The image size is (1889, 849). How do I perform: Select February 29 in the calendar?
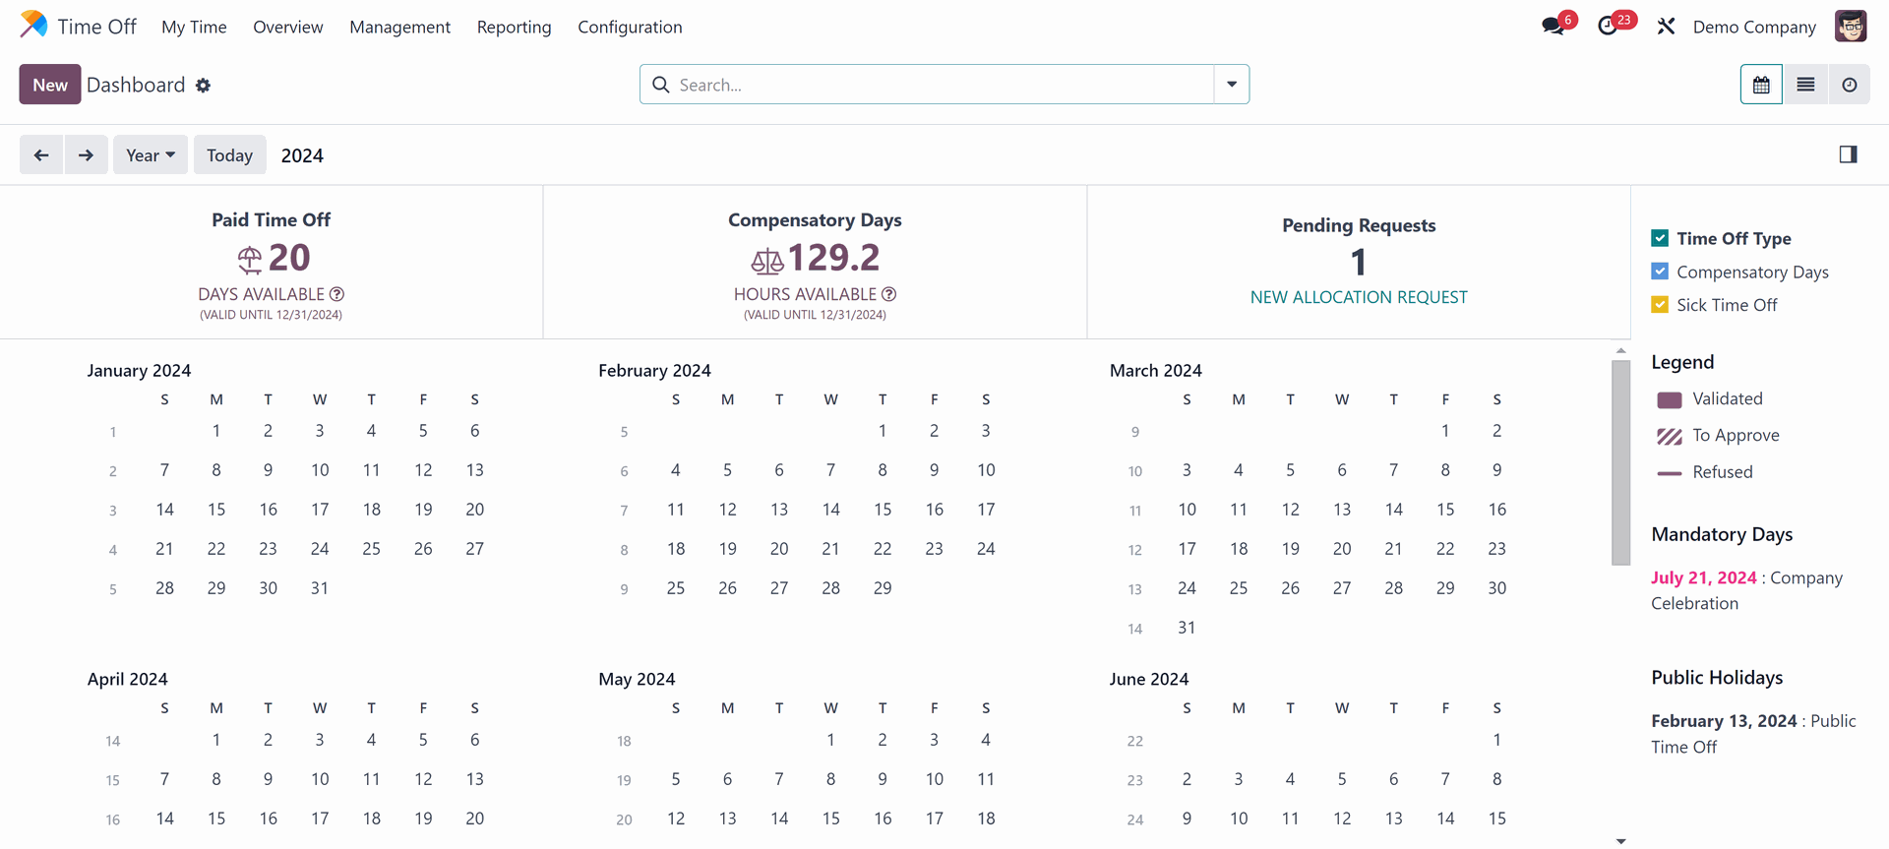coord(883,588)
